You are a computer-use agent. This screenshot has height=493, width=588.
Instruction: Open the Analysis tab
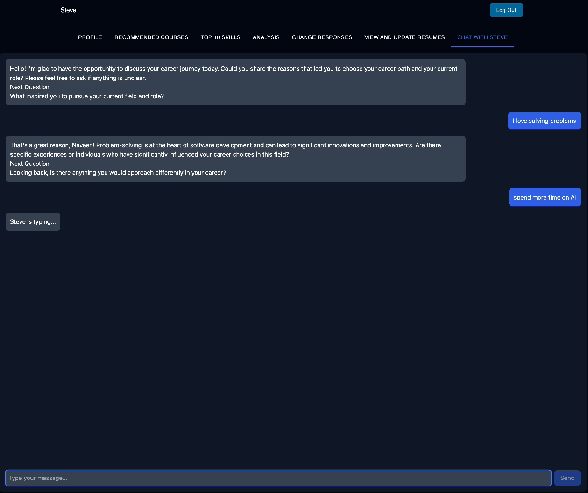[x=266, y=37]
